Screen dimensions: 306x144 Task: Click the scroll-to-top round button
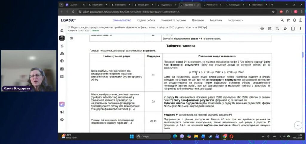click(298, 125)
